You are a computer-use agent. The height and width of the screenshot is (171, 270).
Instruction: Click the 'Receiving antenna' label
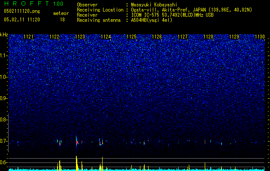tap(99, 20)
